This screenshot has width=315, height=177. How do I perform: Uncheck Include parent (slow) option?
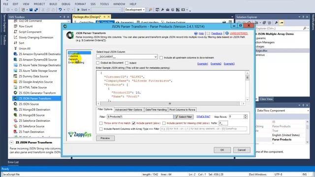(x=133, y=123)
